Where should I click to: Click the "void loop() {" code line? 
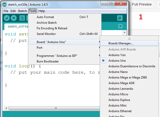click(x=23, y=66)
